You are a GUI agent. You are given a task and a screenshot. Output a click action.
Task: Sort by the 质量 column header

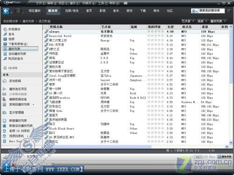(210, 27)
